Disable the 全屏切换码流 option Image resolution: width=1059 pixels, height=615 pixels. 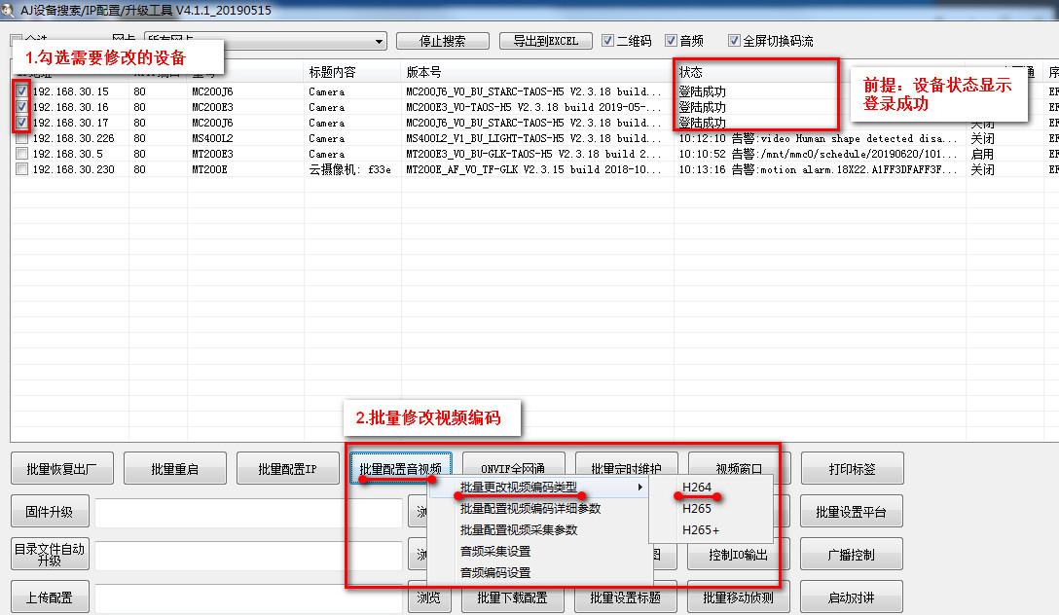(x=735, y=41)
